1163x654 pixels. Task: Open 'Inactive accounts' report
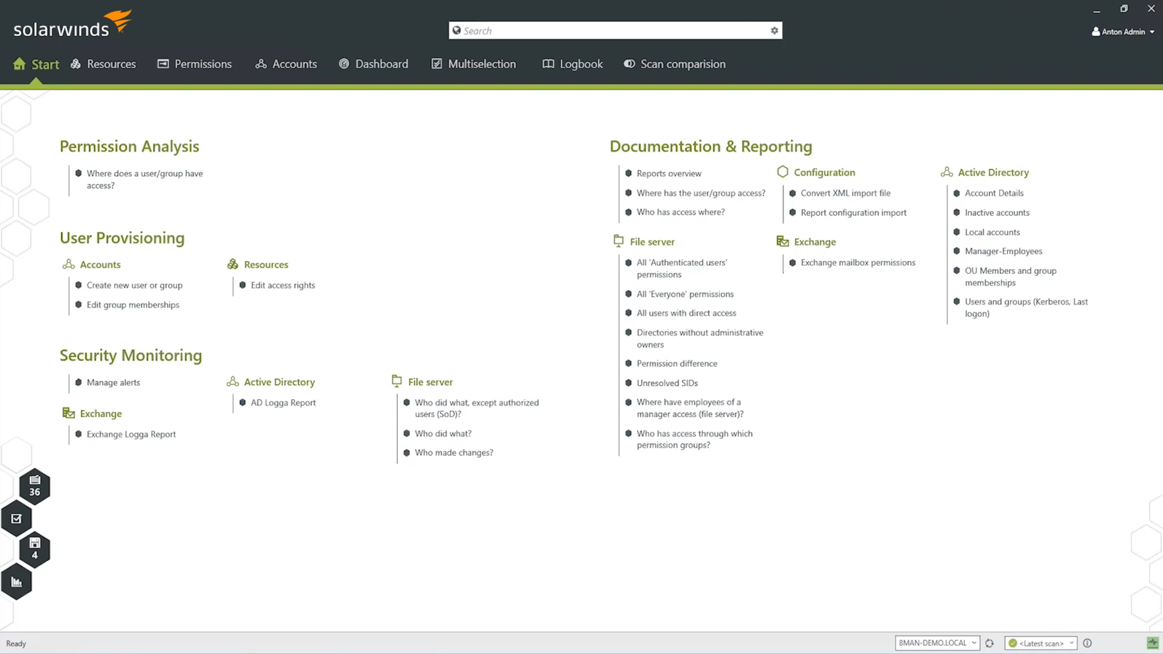tap(997, 212)
